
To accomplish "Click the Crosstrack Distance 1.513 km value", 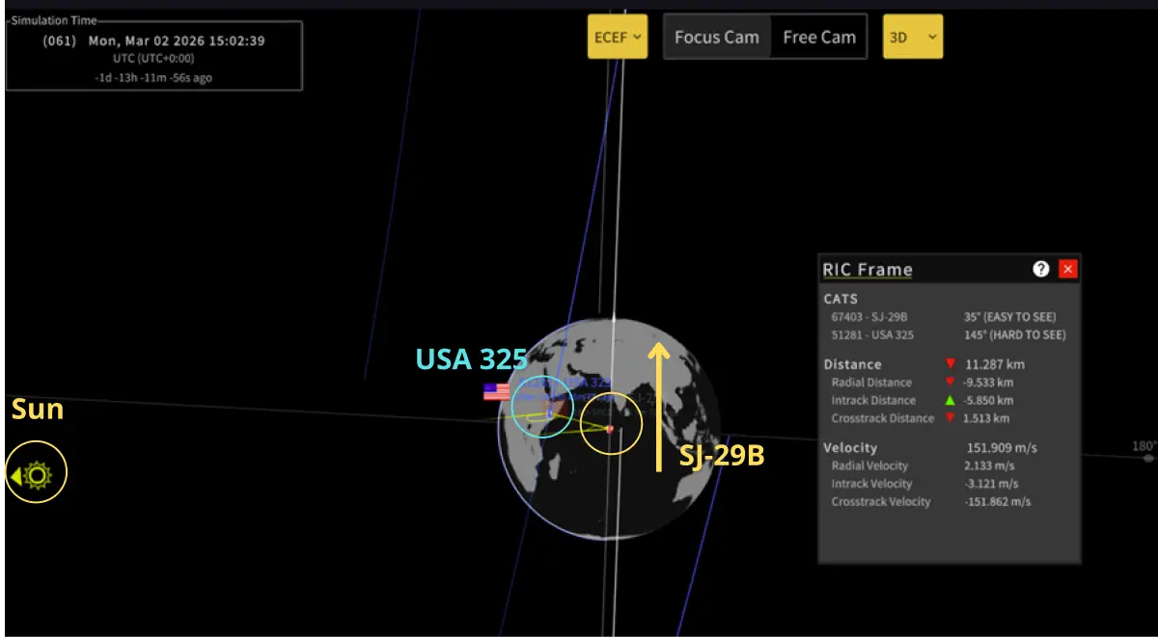I will pyautogui.click(x=986, y=418).
